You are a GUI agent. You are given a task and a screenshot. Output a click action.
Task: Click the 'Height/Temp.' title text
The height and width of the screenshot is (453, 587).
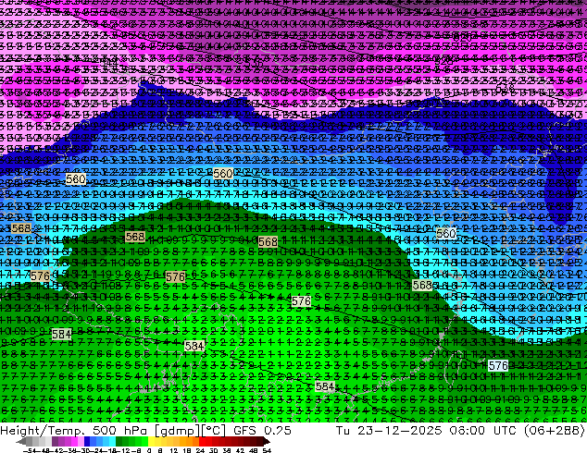point(44,431)
